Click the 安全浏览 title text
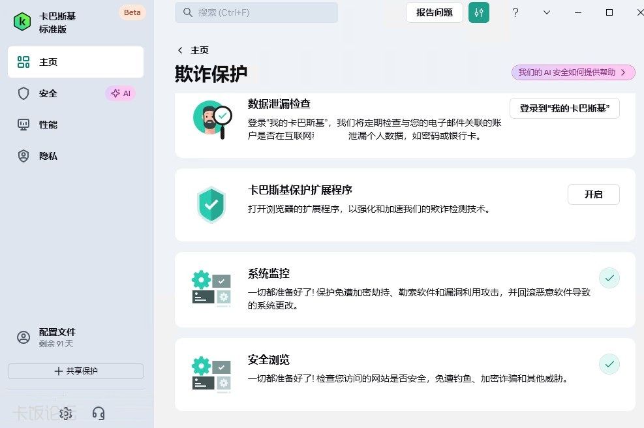The width and height of the screenshot is (644, 428). 269,359
